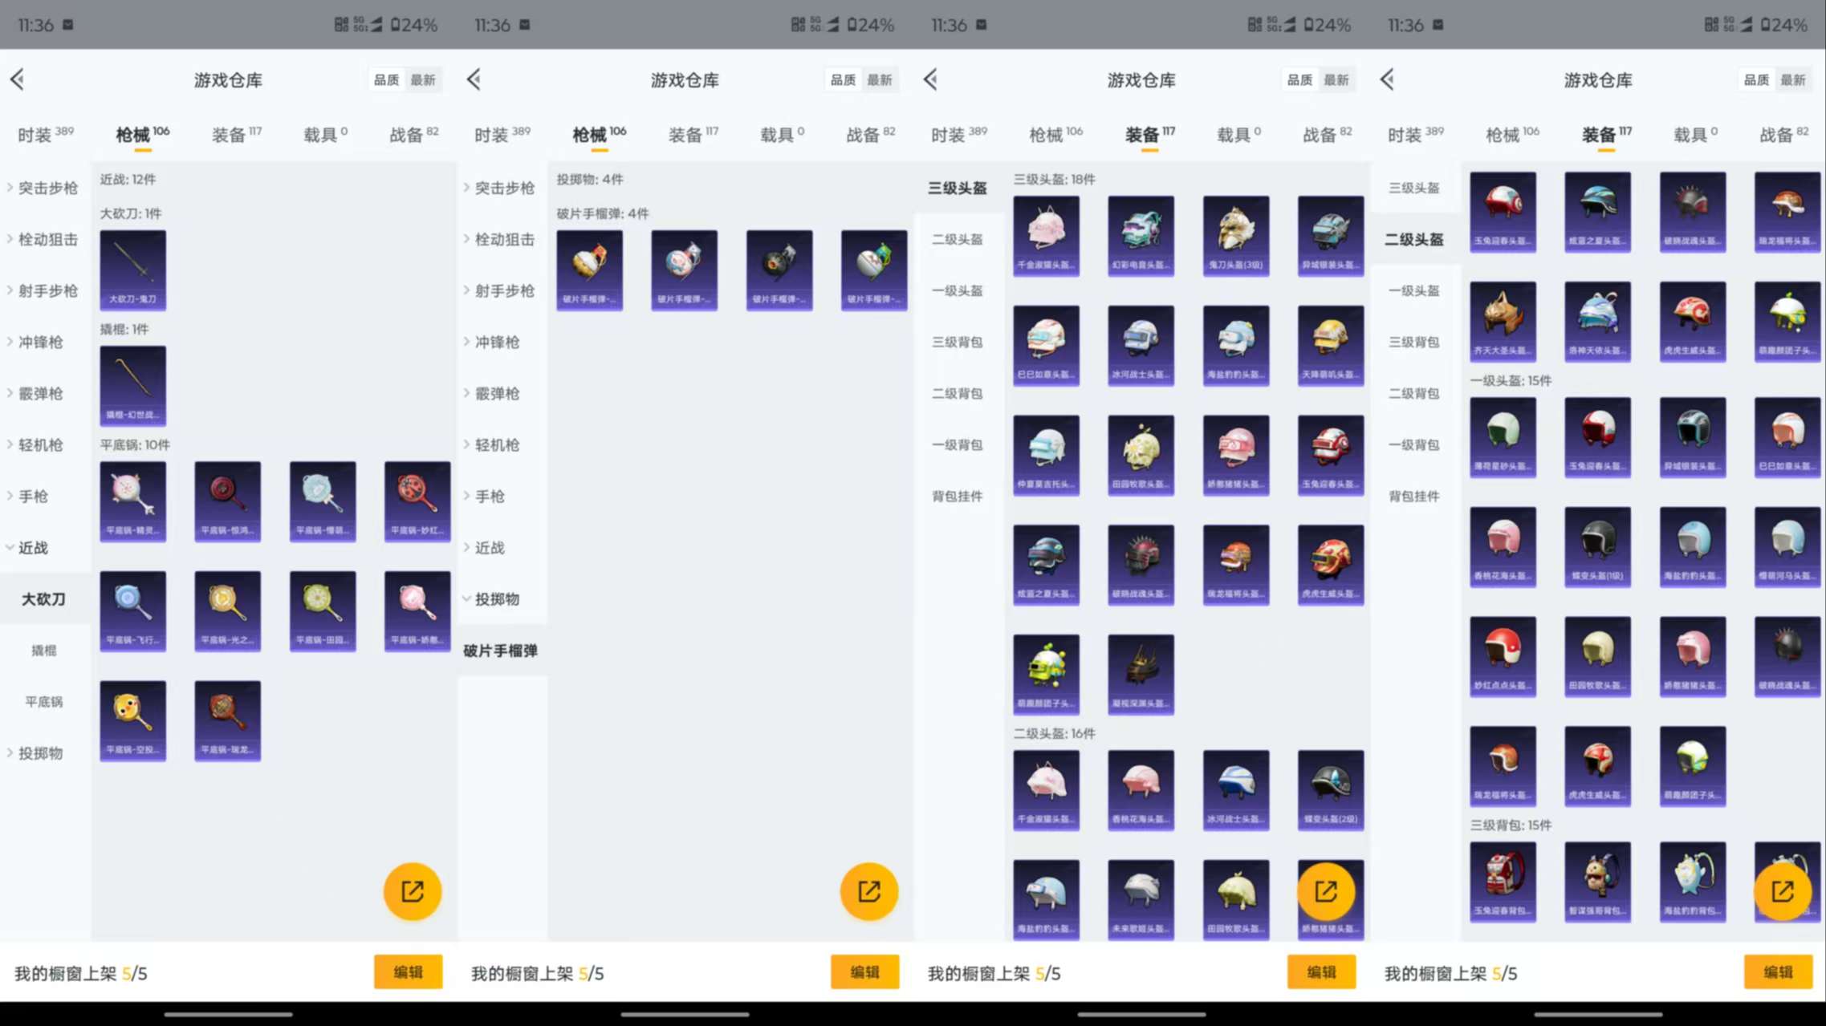The width and height of the screenshot is (1826, 1026).
Task: Switch to 时装 tab on melee screen
Action: pos(46,134)
